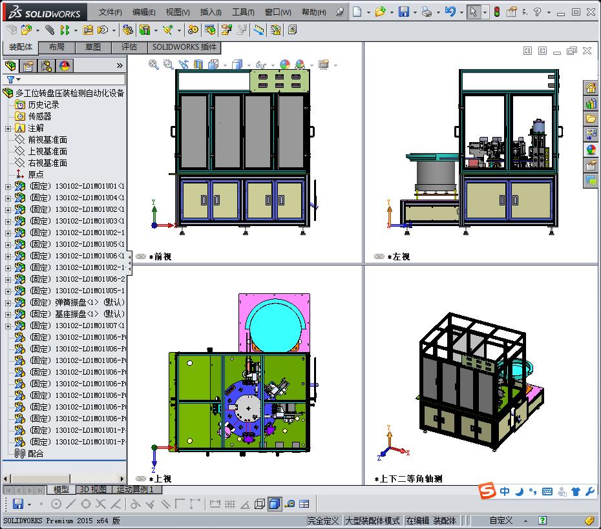Viewport: 601px width, 529px height.
Task: Open the File Explorer task pane folder icon
Action: click(x=591, y=119)
